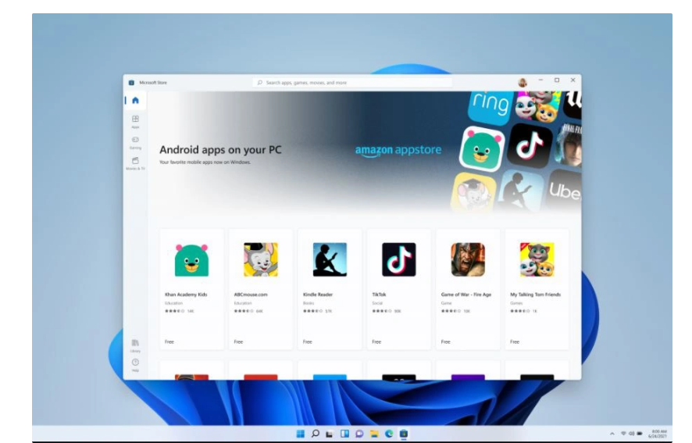Click the TikTok title text
This screenshot has height=443, width=692.
click(379, 295)
